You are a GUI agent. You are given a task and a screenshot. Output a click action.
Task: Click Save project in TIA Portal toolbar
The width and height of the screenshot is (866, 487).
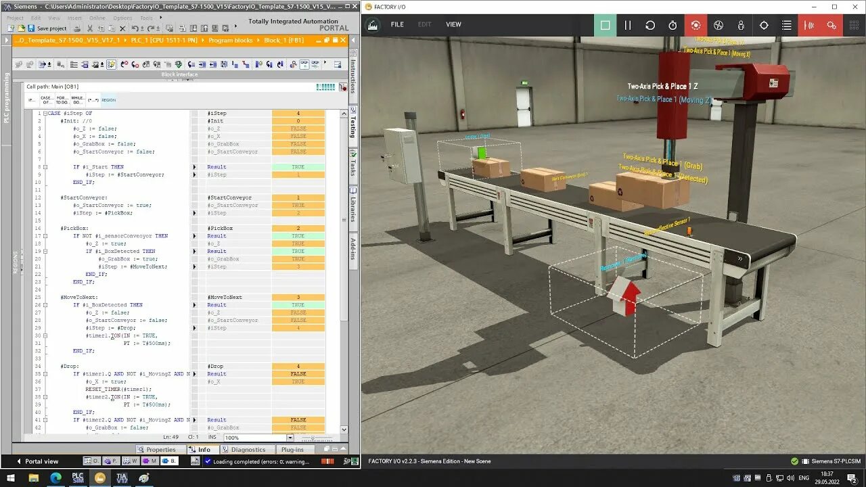click(x=47, y=28)
